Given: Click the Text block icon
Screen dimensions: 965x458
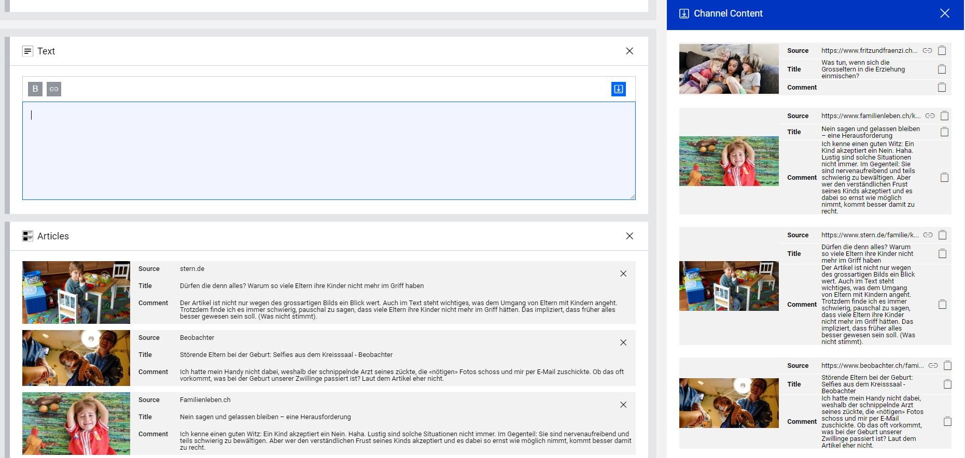Looking at the screenshot, I should click(x=27, y=51).
